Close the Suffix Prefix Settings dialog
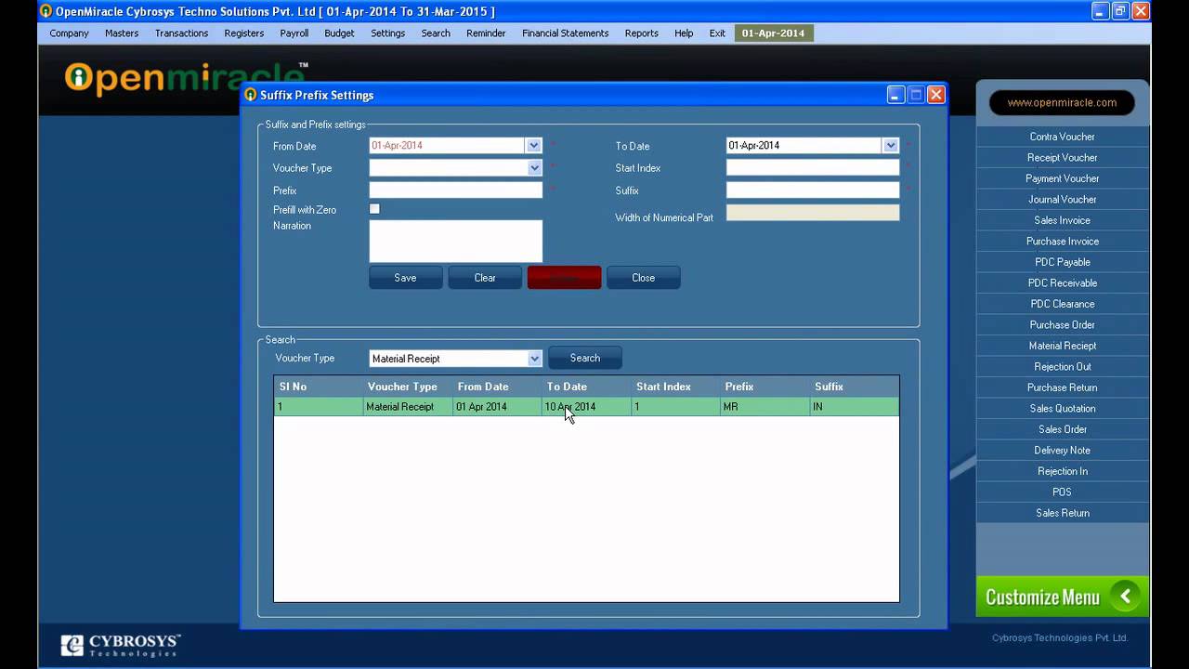 tap(936, 95)
